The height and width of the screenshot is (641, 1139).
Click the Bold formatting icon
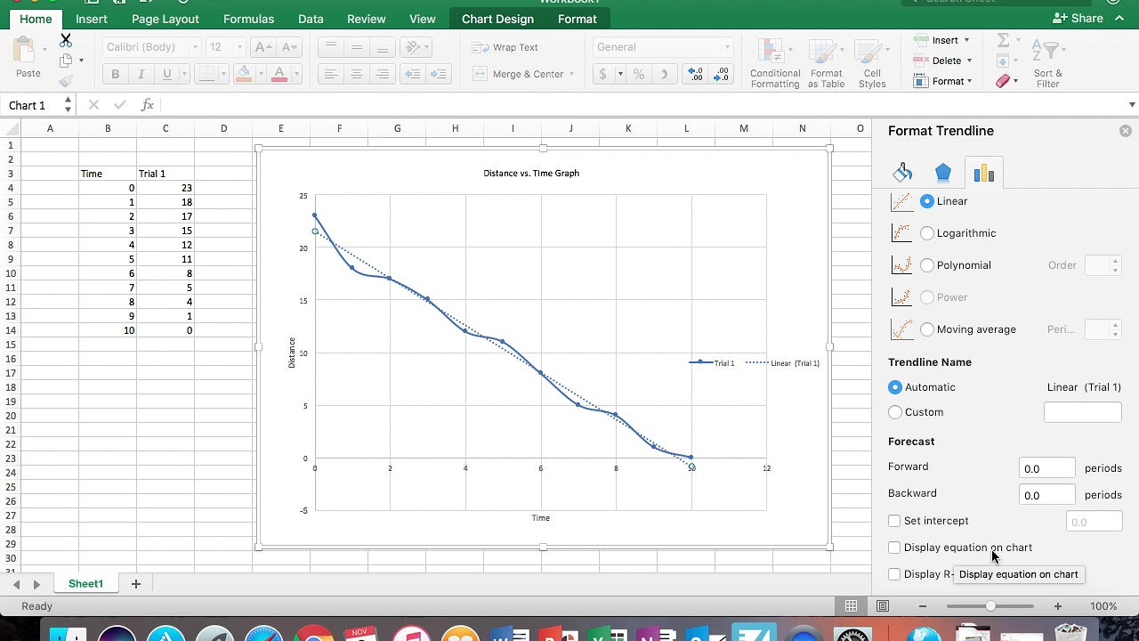click(x=115, y=75)
